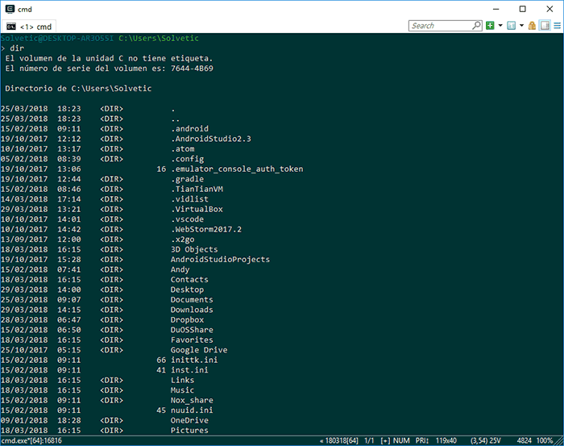564x446 pixels.
Task: Click the '.atom' directory name
Action: tap(183, 149)
